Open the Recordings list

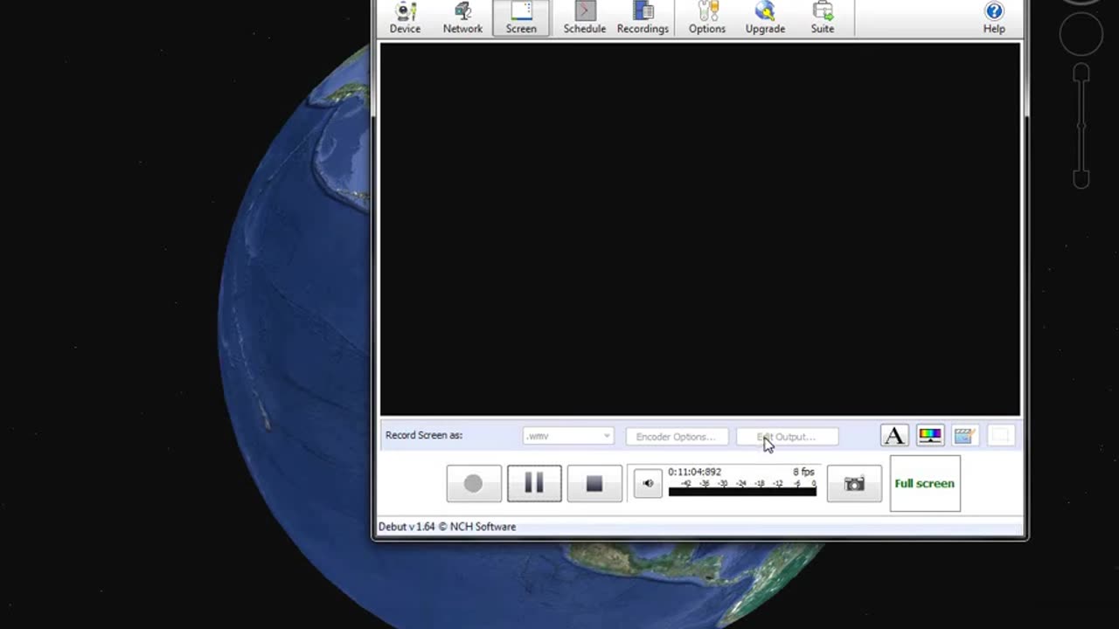pos(643,18)
